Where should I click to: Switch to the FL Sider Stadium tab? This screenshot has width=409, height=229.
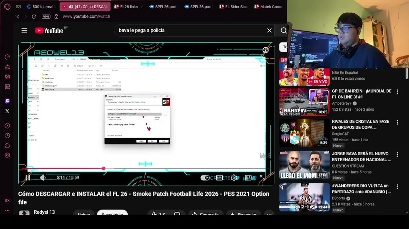coord(233,7)
